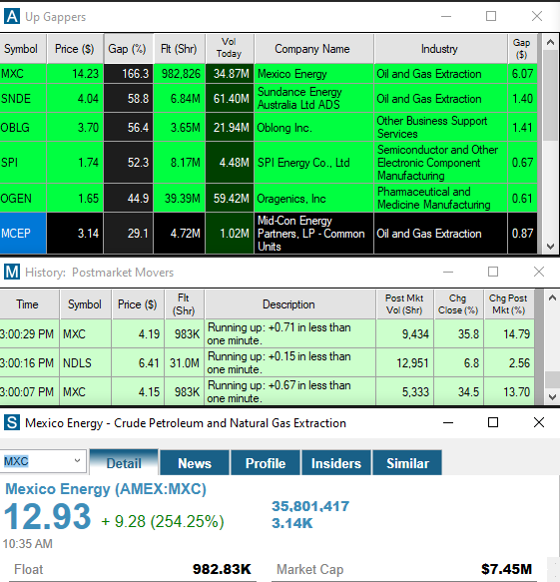Click Postmarket Movers scrollbar down arrow

click(552, 397)
